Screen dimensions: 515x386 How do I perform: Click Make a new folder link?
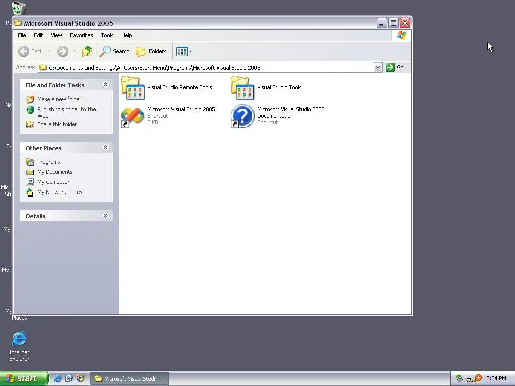pos(59,99)
